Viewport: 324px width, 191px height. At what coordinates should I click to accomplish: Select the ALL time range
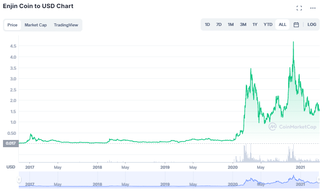(x=283, y=25)
